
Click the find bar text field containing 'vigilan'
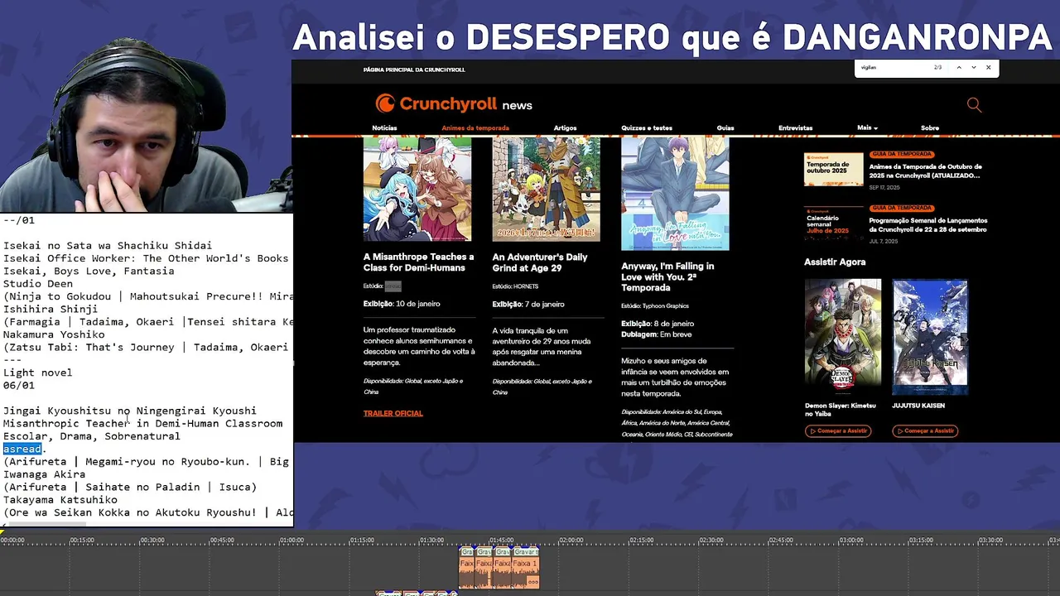click(x=894, y=67)
